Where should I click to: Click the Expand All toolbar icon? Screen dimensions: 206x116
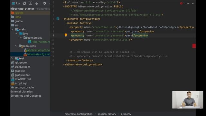31,3
